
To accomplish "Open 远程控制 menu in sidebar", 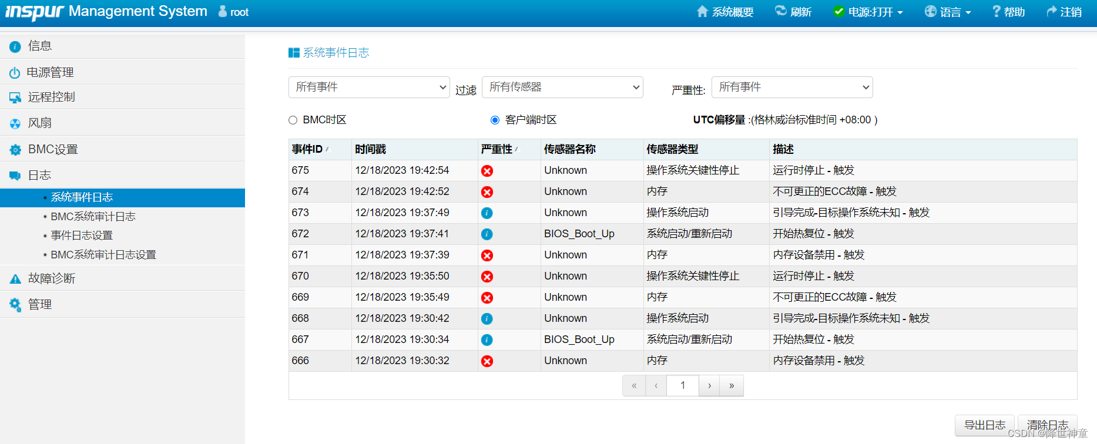I will (122, 97).
